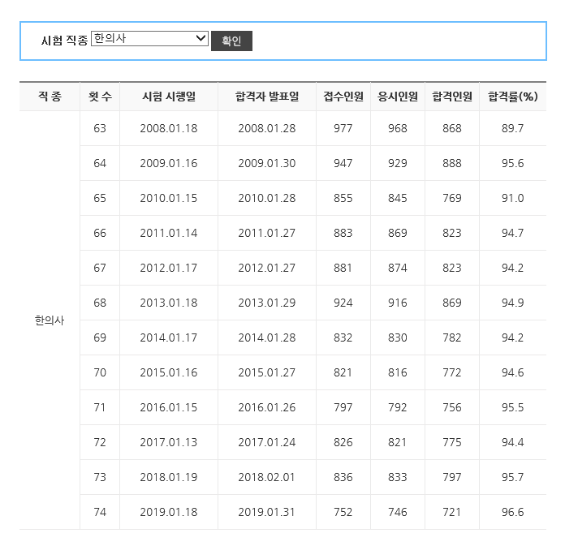Select announcement date 2013.01.29
This screenshot has height=546, width=578.
tap(267, 303)
